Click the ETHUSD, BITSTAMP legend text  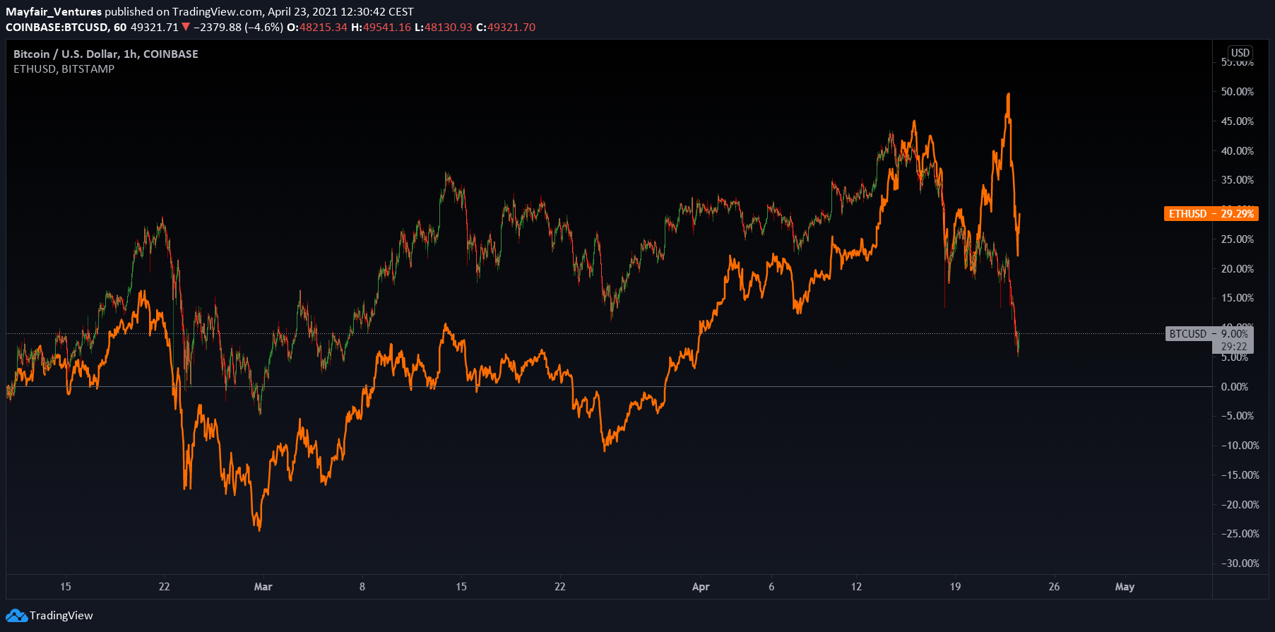(x=64, y=69)
